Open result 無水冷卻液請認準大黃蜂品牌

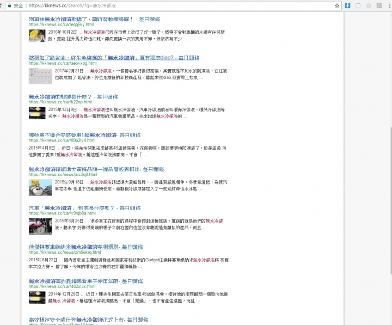coord(96,169)
